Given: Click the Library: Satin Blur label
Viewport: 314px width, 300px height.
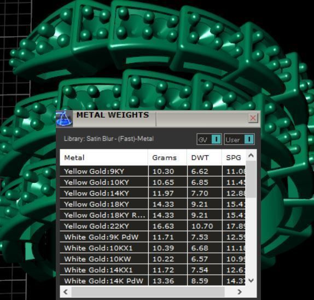Looking at the screenshot, I should [109, 139].
